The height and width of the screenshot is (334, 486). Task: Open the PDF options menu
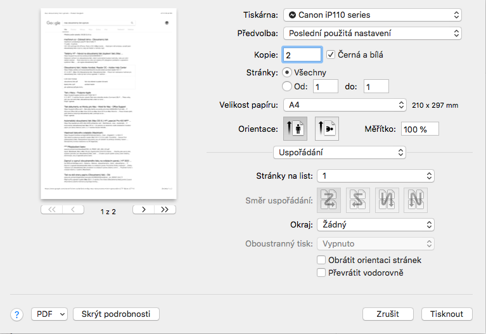pyautogui.click(x=49, y=314)
